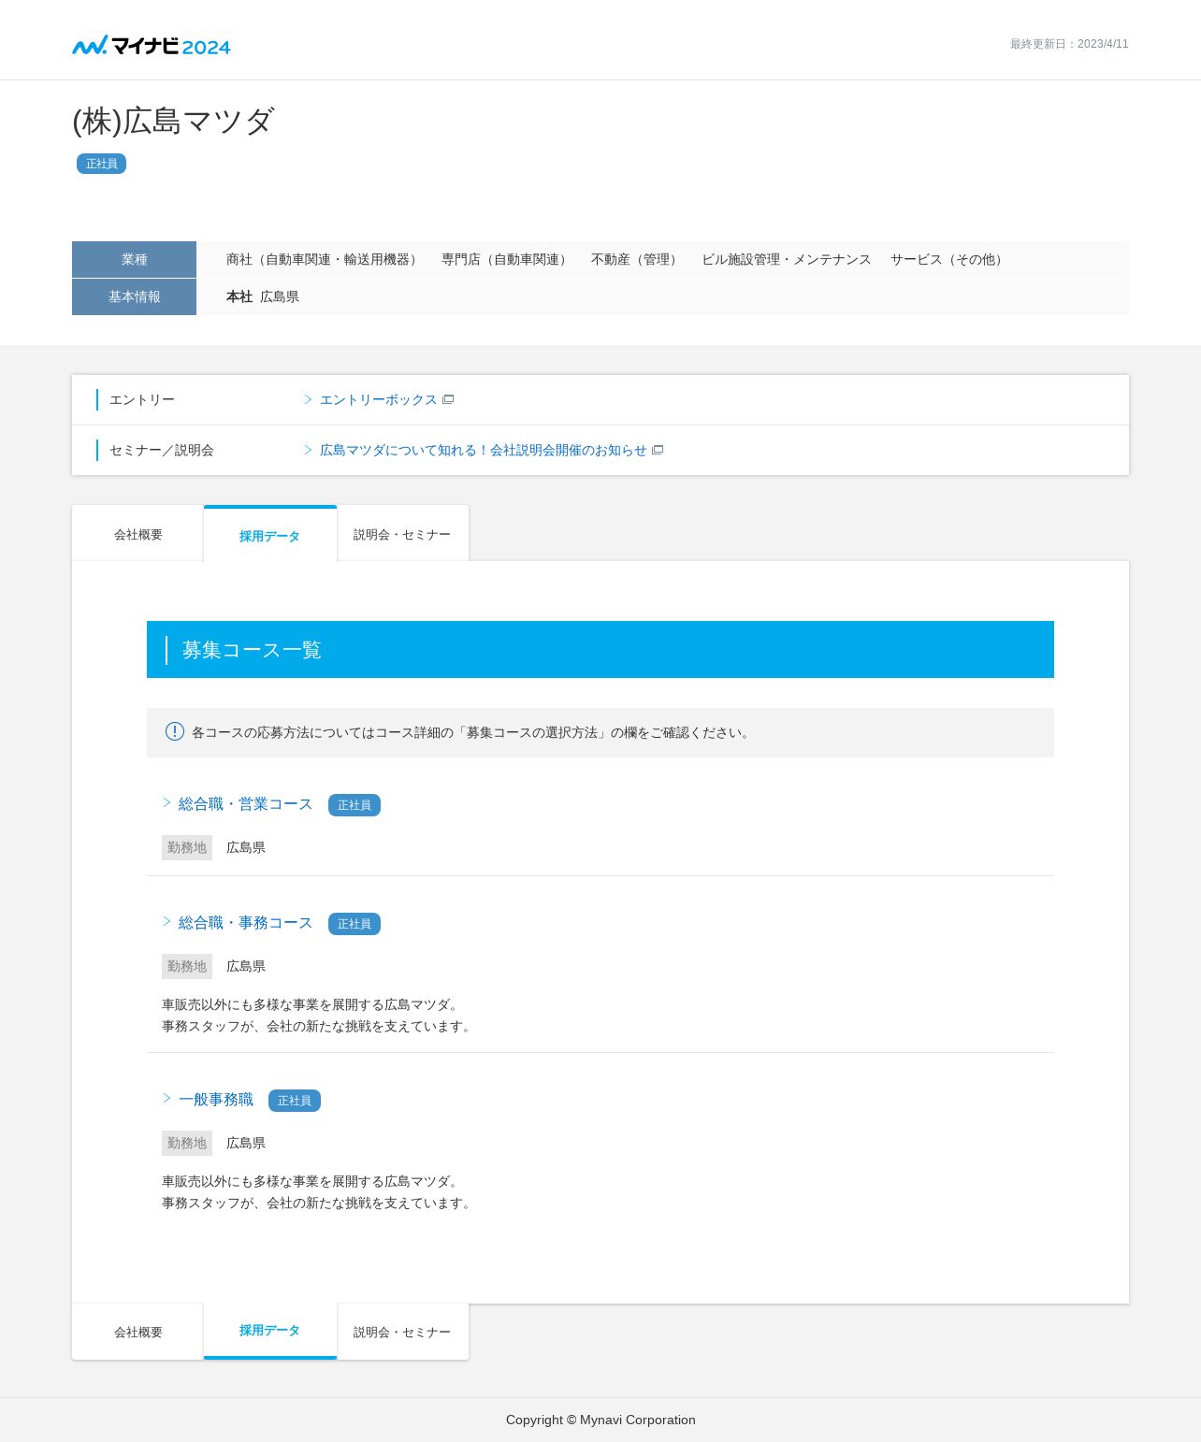Open the エントリーボックス link

pos(378,399)
